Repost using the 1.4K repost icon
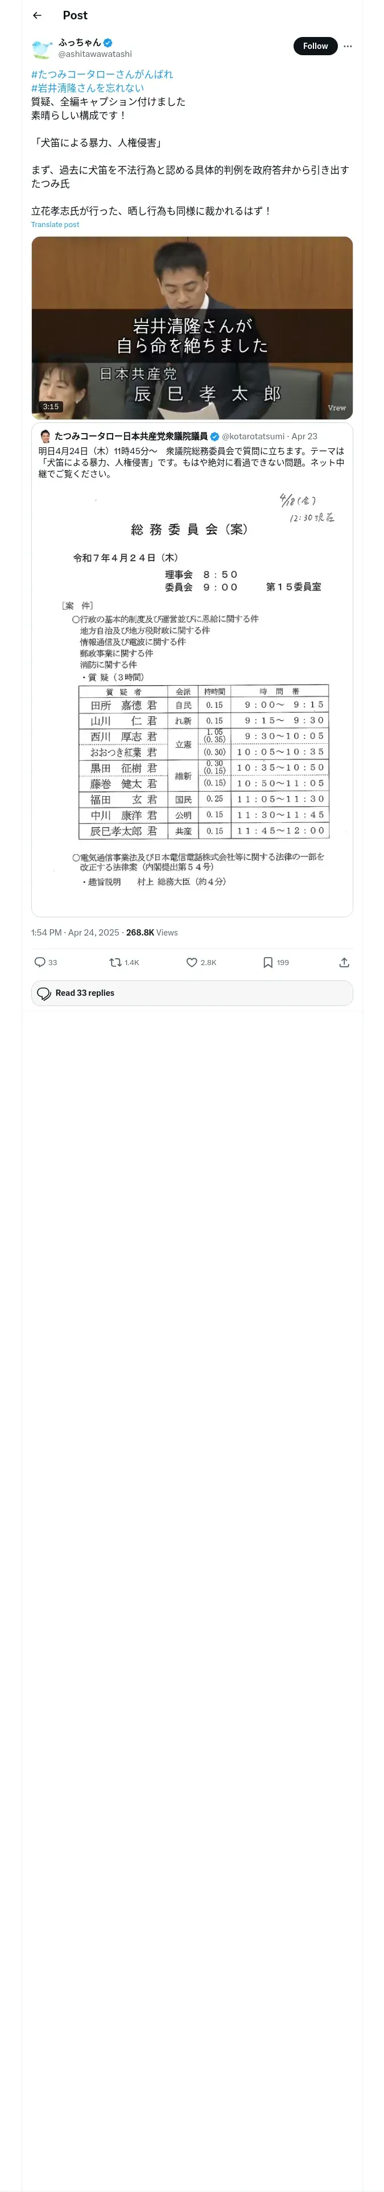 (x=116, y=962)
